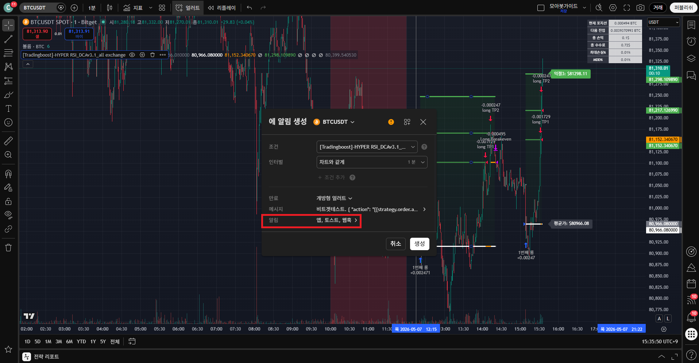The width and height of the screenshot is (699, 363).
Task: Undo the last chart action
Action: click(250, 8)
